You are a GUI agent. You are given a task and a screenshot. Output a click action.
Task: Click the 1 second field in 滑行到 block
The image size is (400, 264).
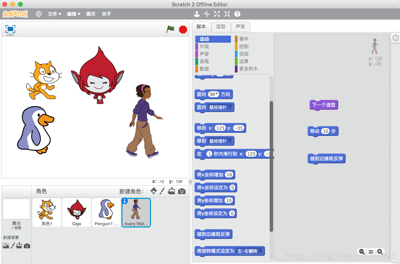[x=209, y=154]
